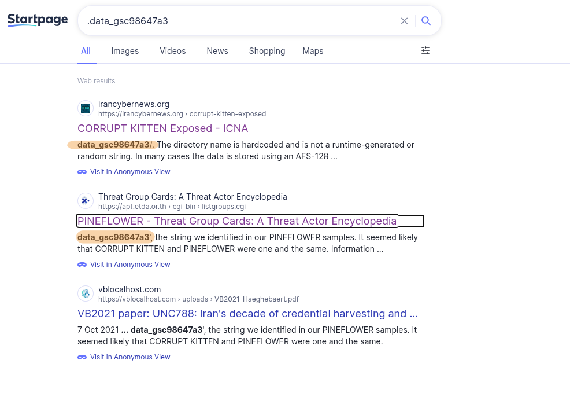The image size is (570, 404).
Task: Open the CORRUPT KITTEN Exposed result
Action: click(x=163, y=128)
